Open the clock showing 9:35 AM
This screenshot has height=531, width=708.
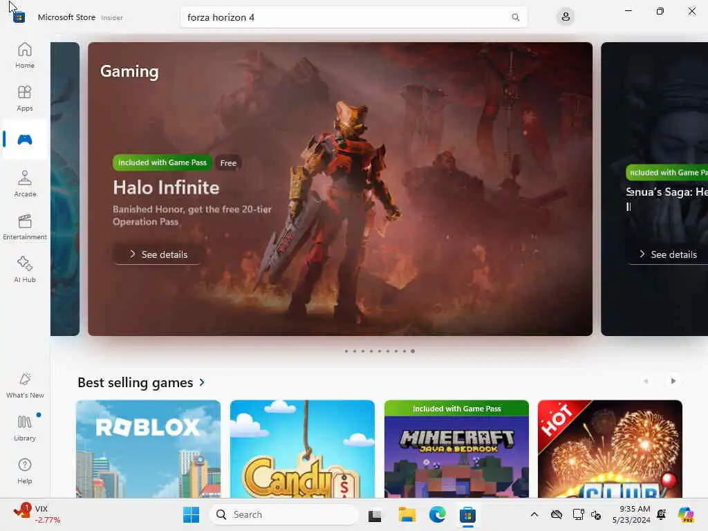(631, 514)
